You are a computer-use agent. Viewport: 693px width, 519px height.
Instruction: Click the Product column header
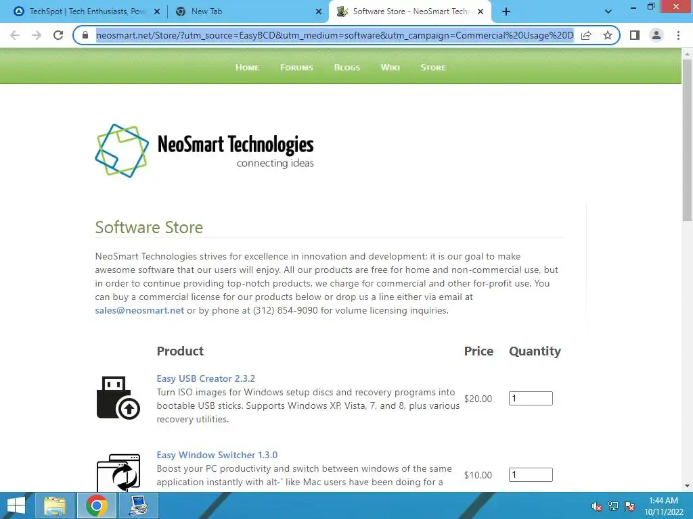point(180,351)
